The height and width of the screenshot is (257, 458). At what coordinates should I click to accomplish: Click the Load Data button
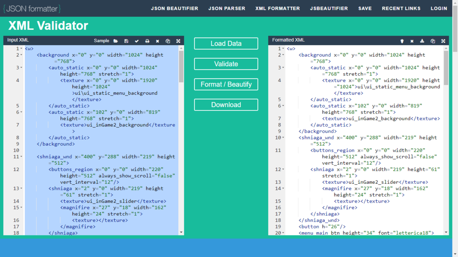tap(226, 43)
